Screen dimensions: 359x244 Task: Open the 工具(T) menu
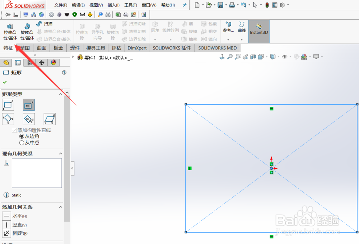131,5
